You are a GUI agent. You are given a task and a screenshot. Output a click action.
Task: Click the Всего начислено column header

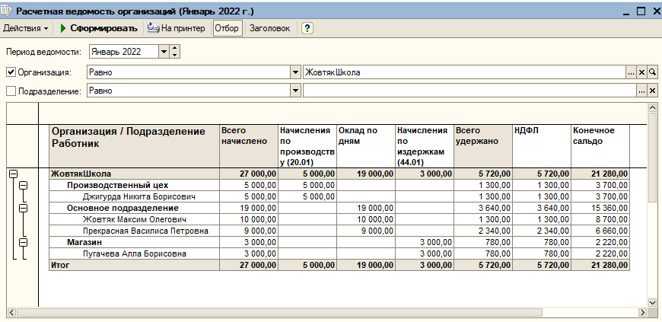point(249,146)
